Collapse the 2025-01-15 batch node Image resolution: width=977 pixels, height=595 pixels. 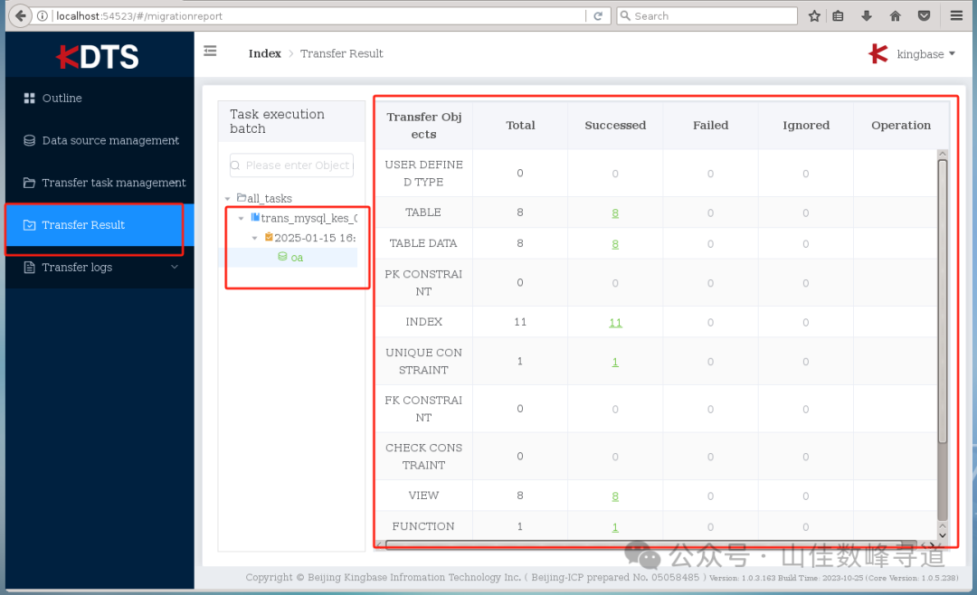[254, 238]
